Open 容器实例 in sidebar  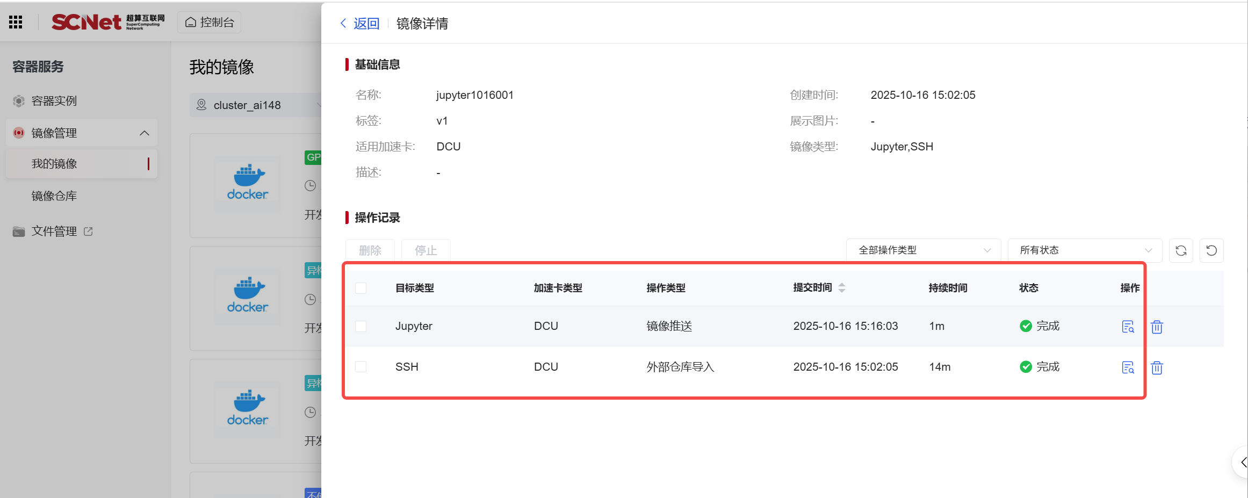tap(54, 101)
